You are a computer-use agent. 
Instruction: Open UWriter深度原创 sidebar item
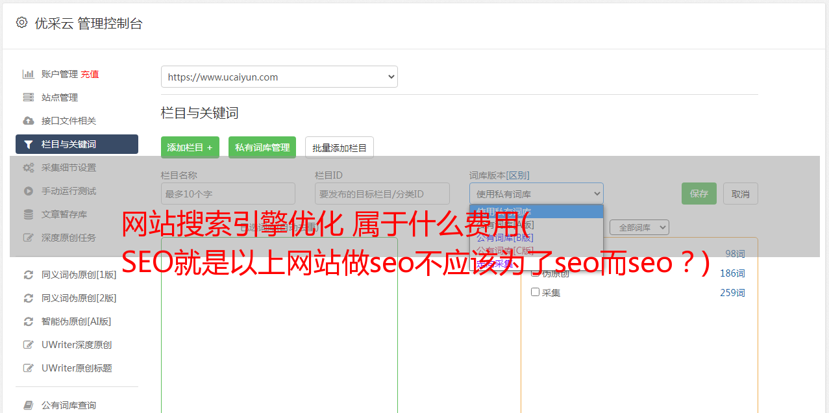click(77, 345)
